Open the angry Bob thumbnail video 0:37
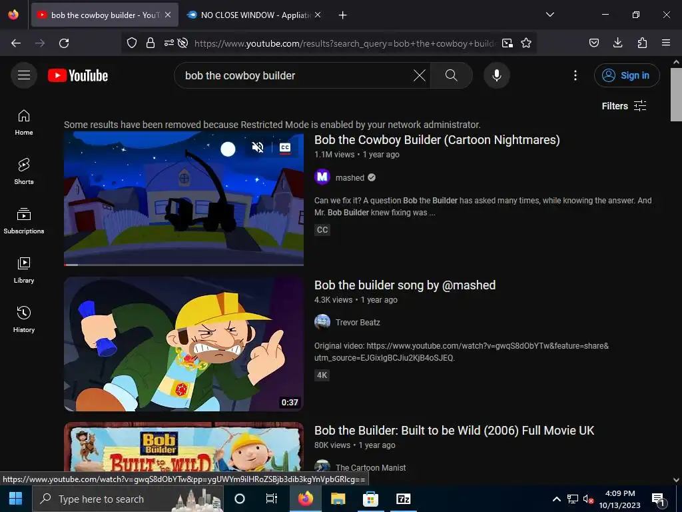This screenshot has height=512, width=682. coord(184,344)
